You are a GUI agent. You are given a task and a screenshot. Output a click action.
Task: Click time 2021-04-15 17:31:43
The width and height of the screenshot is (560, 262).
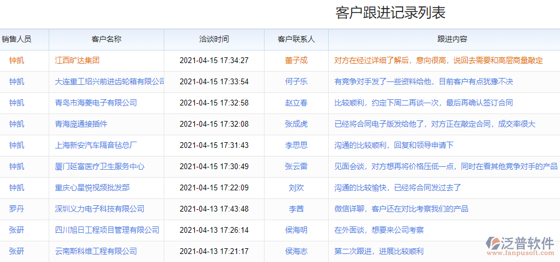(214, 145)
